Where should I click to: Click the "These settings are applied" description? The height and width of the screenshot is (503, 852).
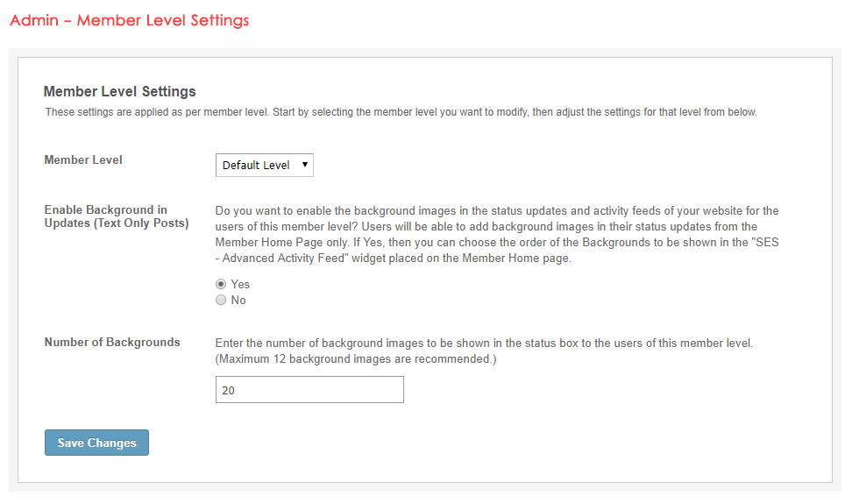pyautogui.click(x=401, y=113)
